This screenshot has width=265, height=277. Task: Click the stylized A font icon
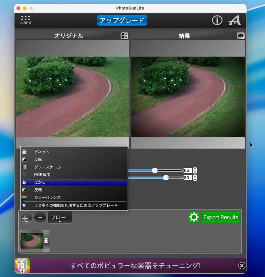pos(234,20)
